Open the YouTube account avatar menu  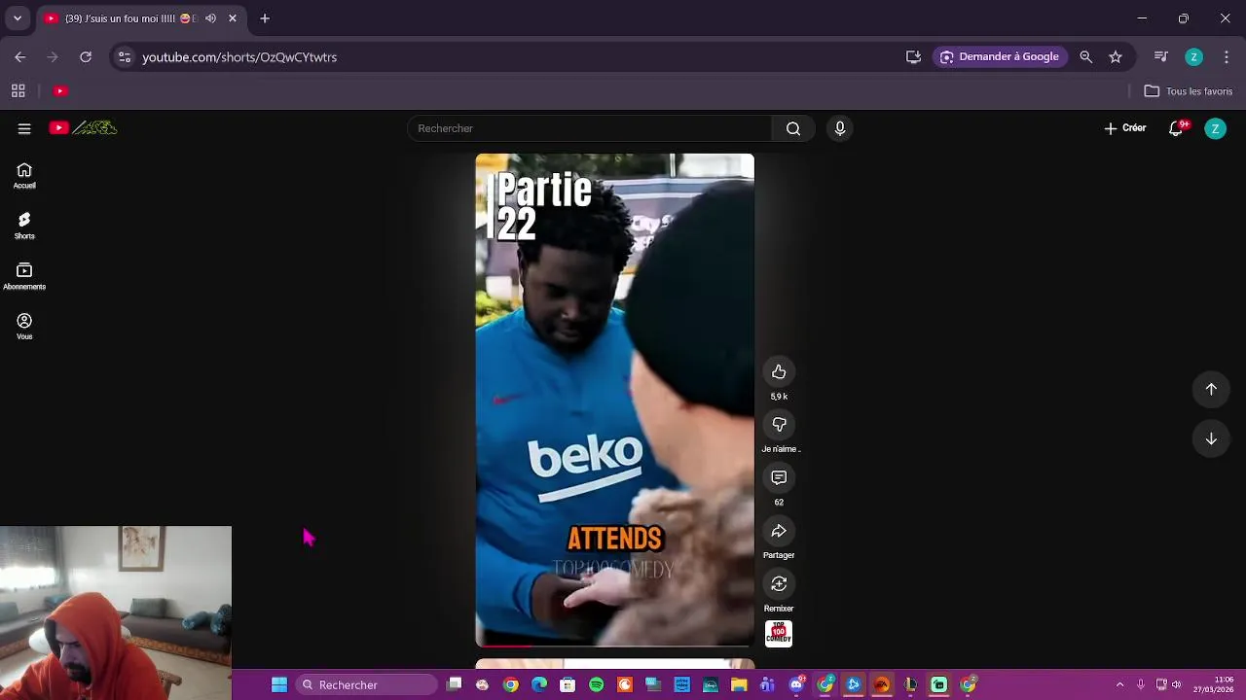click(x=1215, y=128)
